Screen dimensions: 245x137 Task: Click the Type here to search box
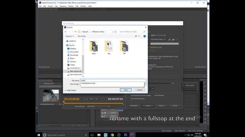click(65, 135)
